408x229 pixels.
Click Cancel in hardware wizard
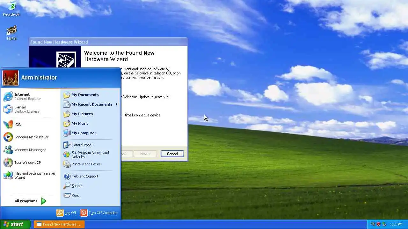point(172,154)
